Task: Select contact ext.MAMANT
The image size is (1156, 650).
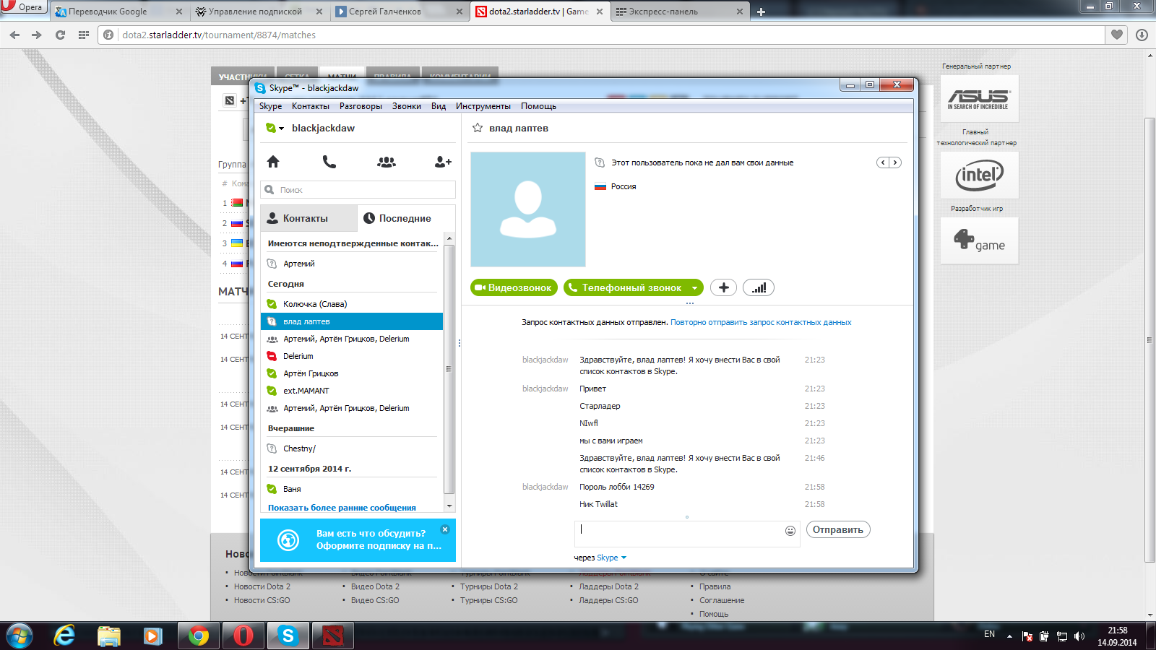Action: pyautogui.click(x=352, y=391)
